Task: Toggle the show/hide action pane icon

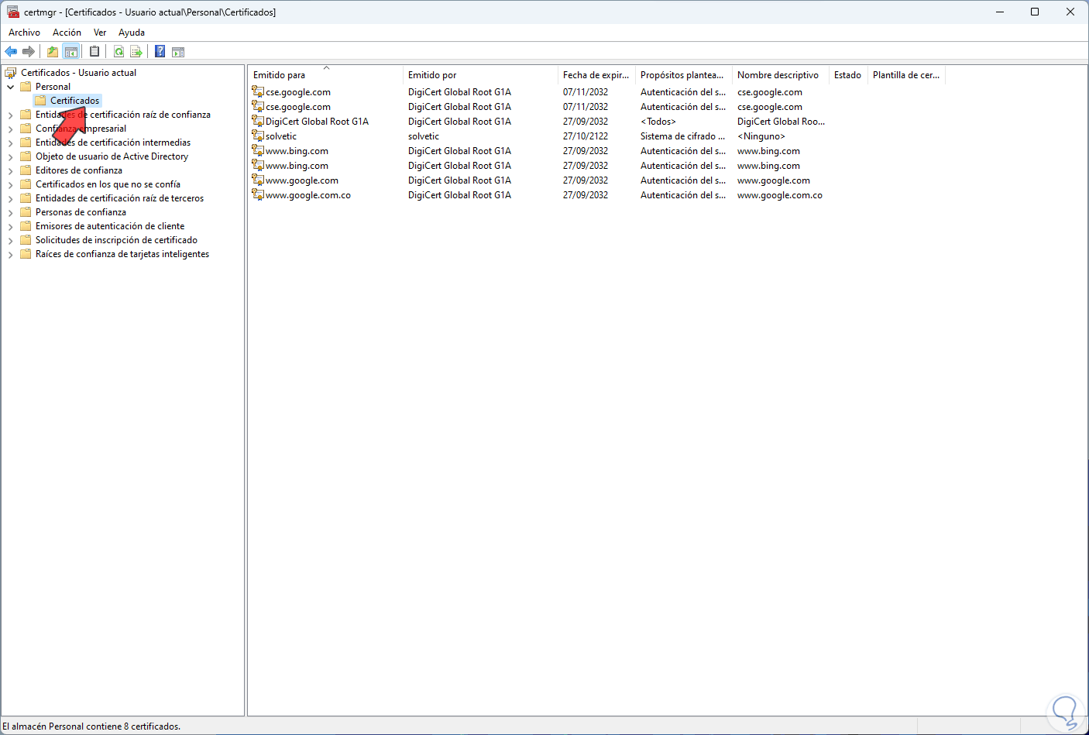Action: click(178, 52)
